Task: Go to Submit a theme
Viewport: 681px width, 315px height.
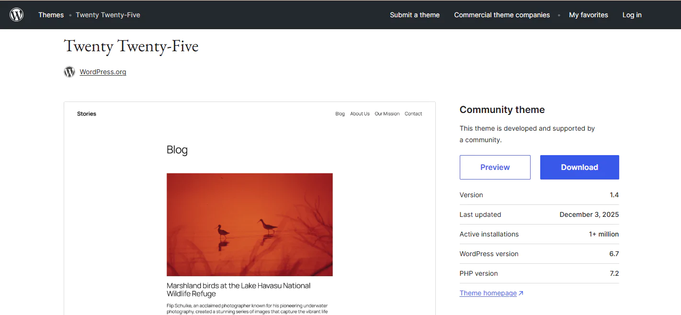Action: click(414, 15)
